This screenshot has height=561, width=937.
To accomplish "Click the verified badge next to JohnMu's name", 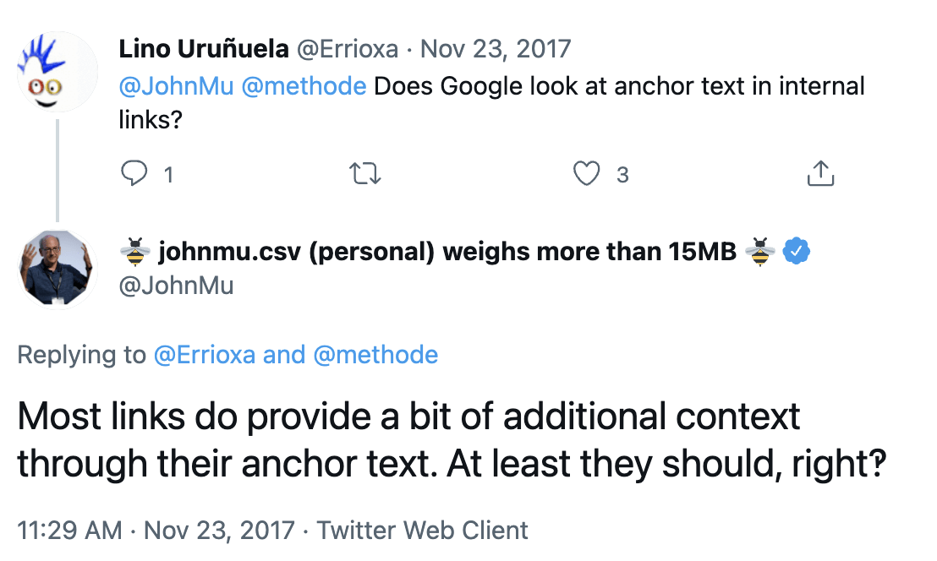I will point(797,250).
